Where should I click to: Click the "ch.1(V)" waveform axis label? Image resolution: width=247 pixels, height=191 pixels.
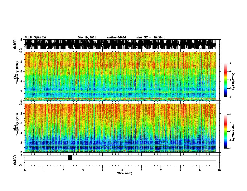click(x=15, y=44)
